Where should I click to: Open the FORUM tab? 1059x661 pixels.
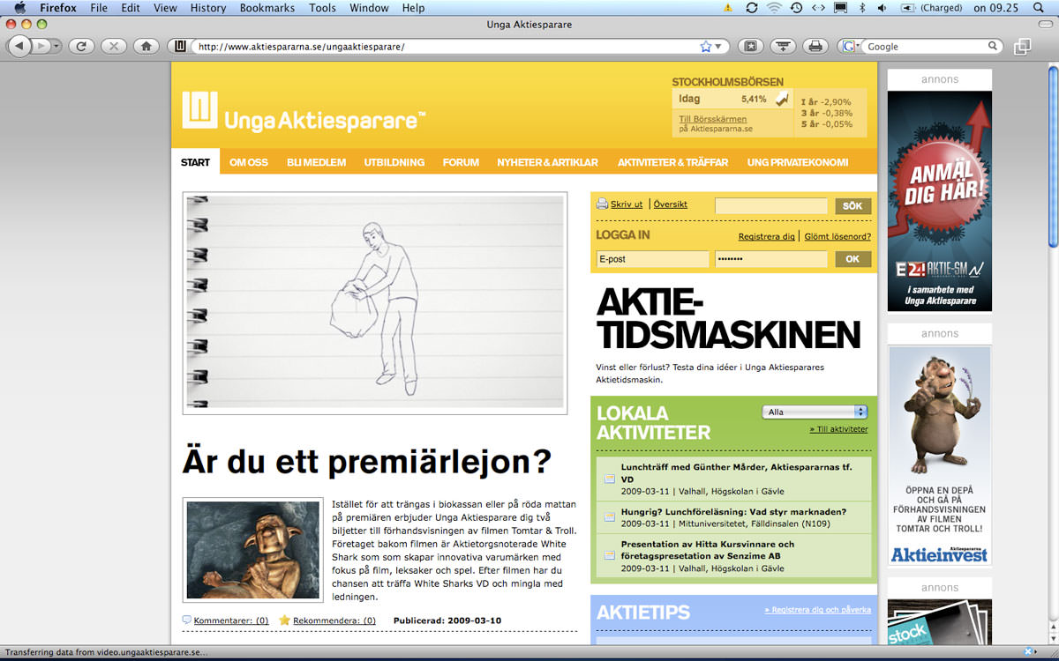pos(461,162)
